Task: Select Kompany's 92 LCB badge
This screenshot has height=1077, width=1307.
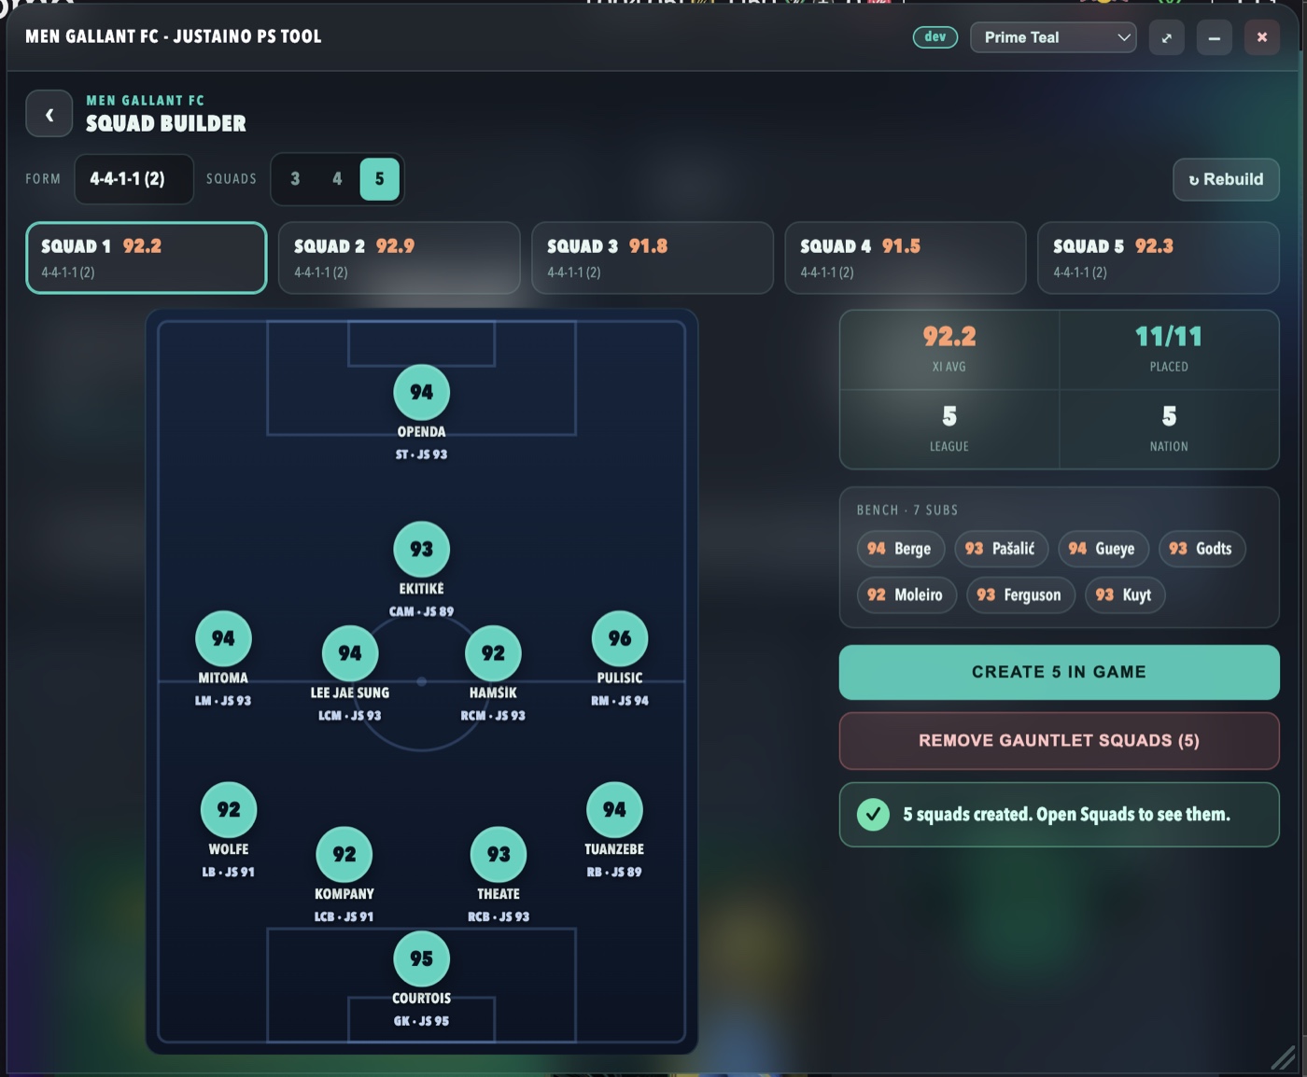Action: point(344,855)
